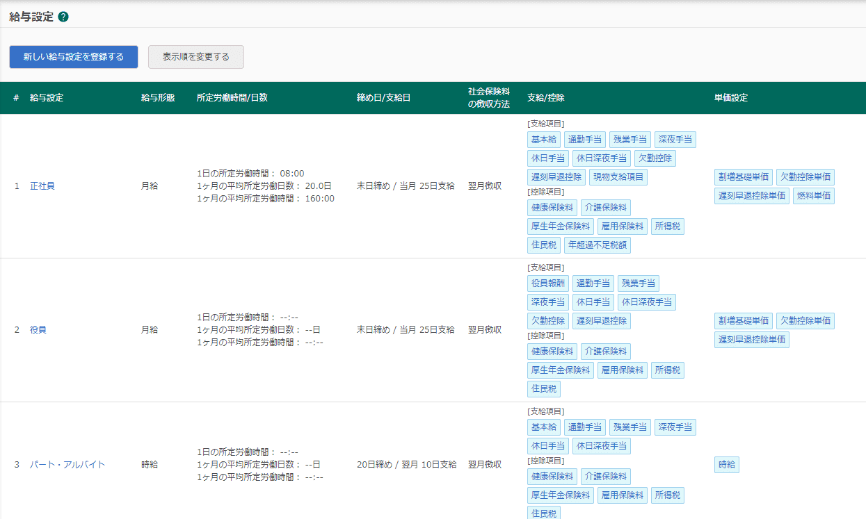Open the 正社員 salary setting link

pyautogui.click(x=42, y=186)
